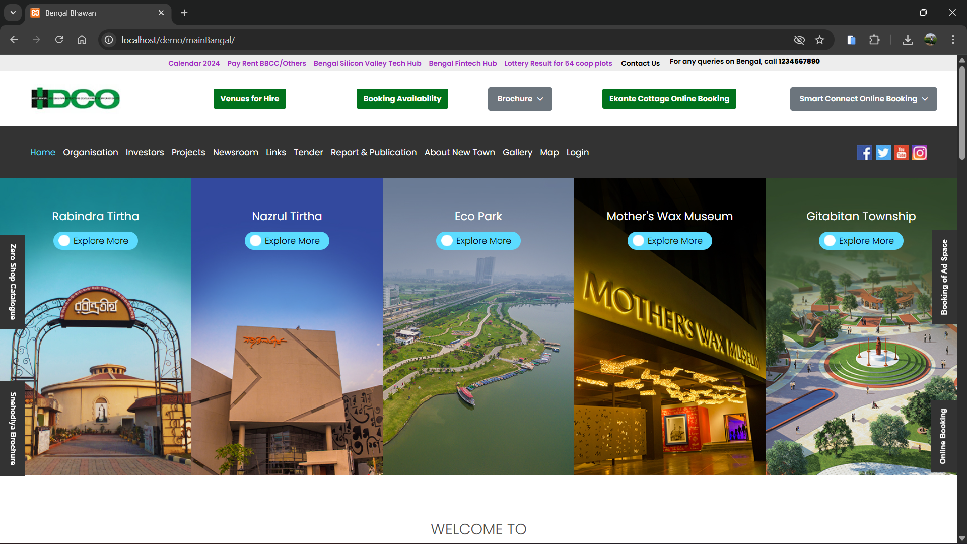Open the Instagram social icon
The image size is (967, 544).
(x=920, y=153)
